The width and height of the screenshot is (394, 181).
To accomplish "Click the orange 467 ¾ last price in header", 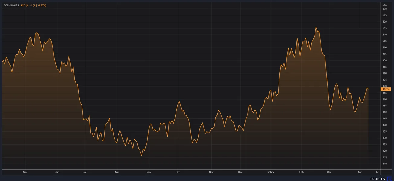I will (x=24, y=5).
